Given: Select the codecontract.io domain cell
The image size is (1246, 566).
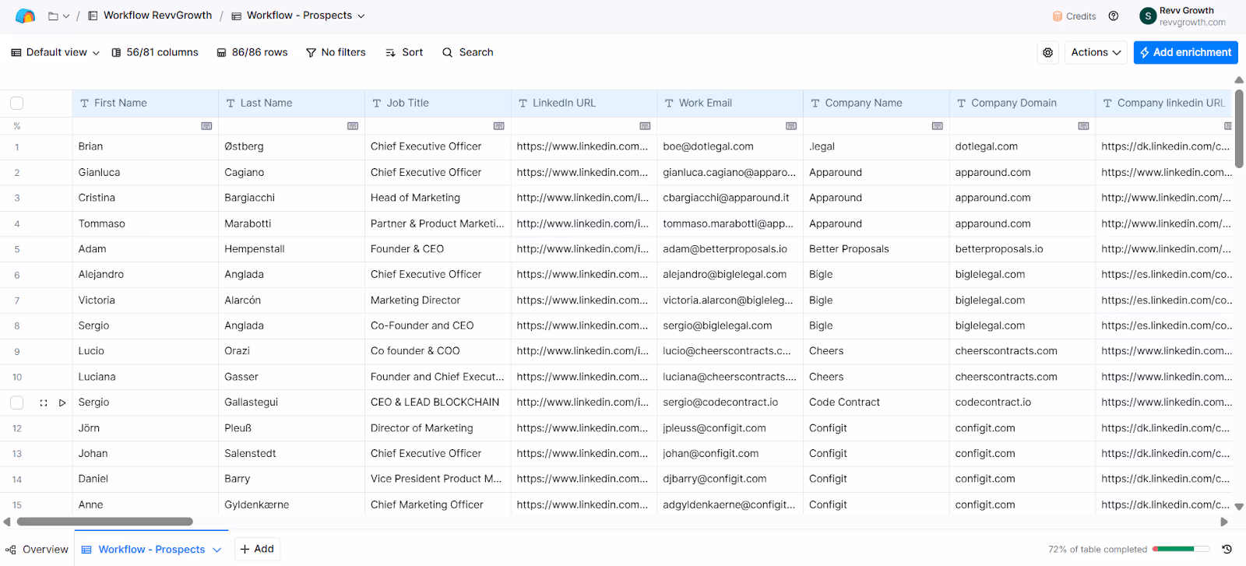Looking at the screenshot, I should pyautogui.click(x=1022, y=403).
